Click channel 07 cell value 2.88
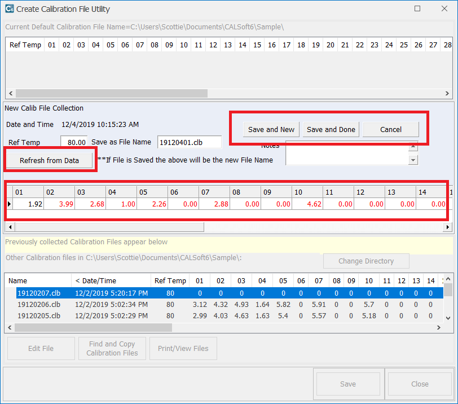Viewport: 458px width, 404px height. tap(214, 204)
